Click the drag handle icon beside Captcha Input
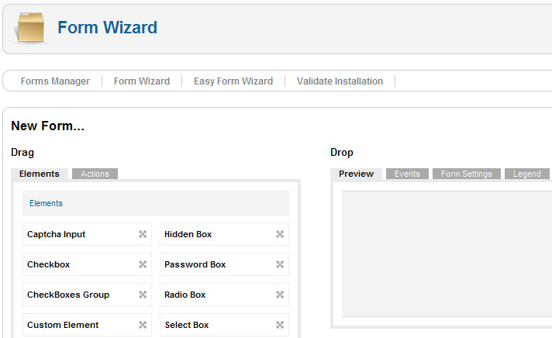The image size is (552, 338). [143, 234]
